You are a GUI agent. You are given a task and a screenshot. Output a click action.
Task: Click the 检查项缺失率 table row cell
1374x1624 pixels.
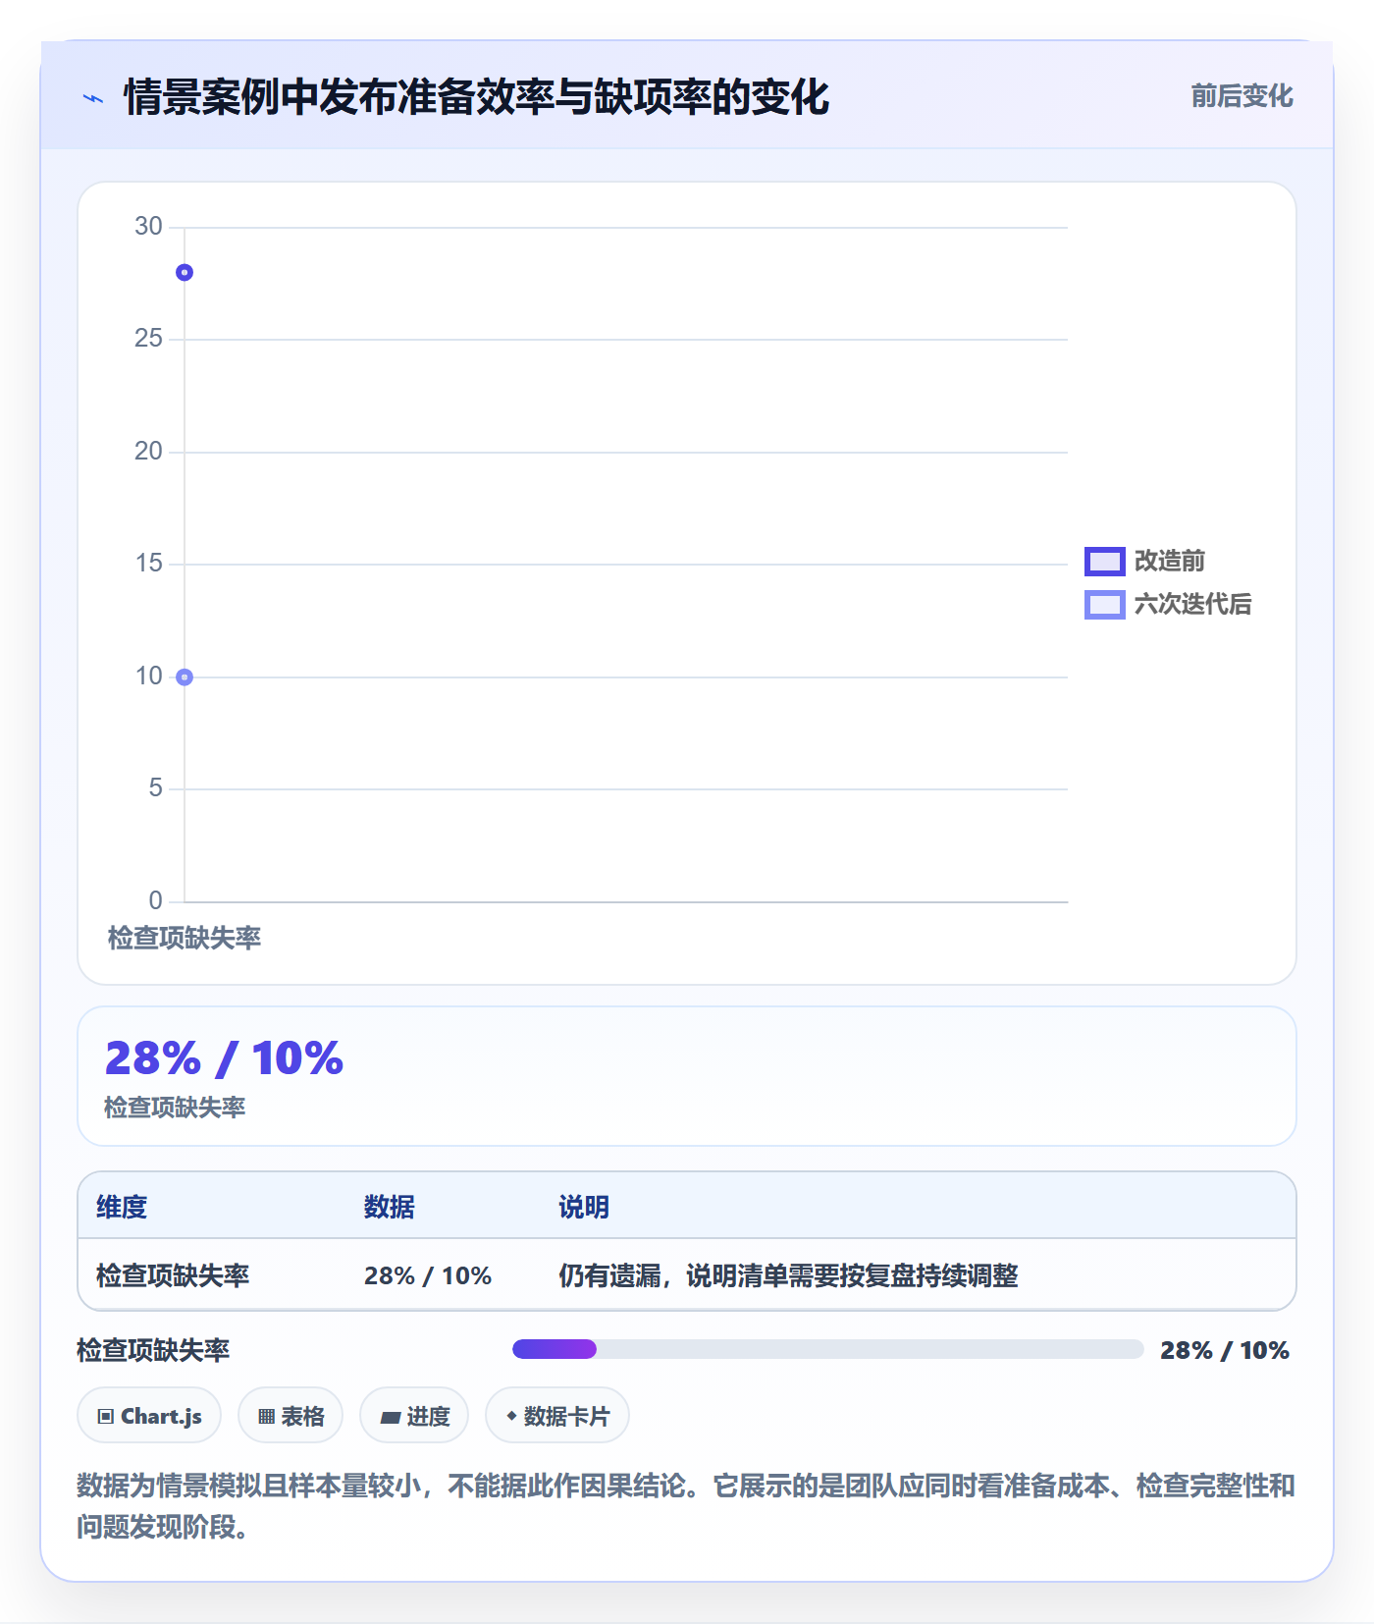tap(173, 1275)
